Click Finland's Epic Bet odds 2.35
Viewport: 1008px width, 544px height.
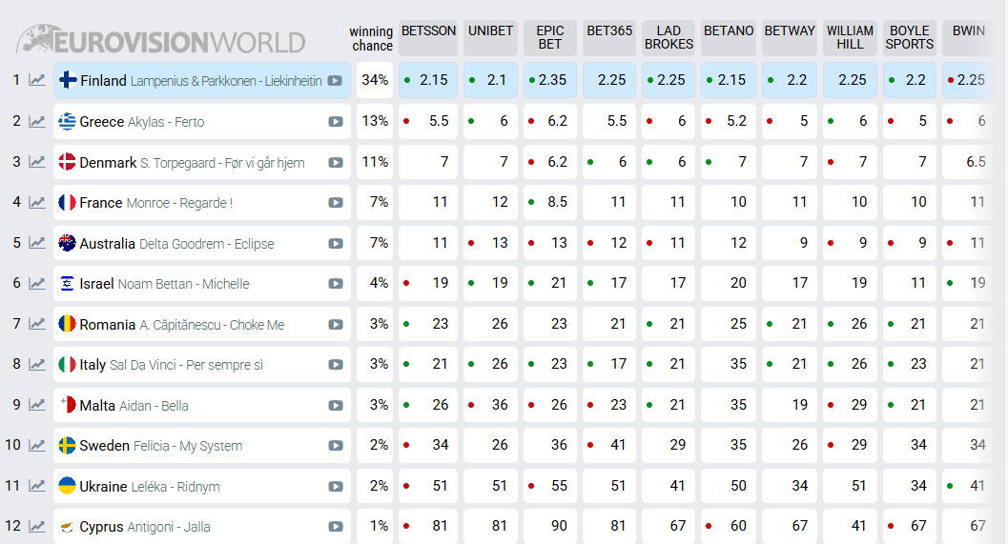549,80
